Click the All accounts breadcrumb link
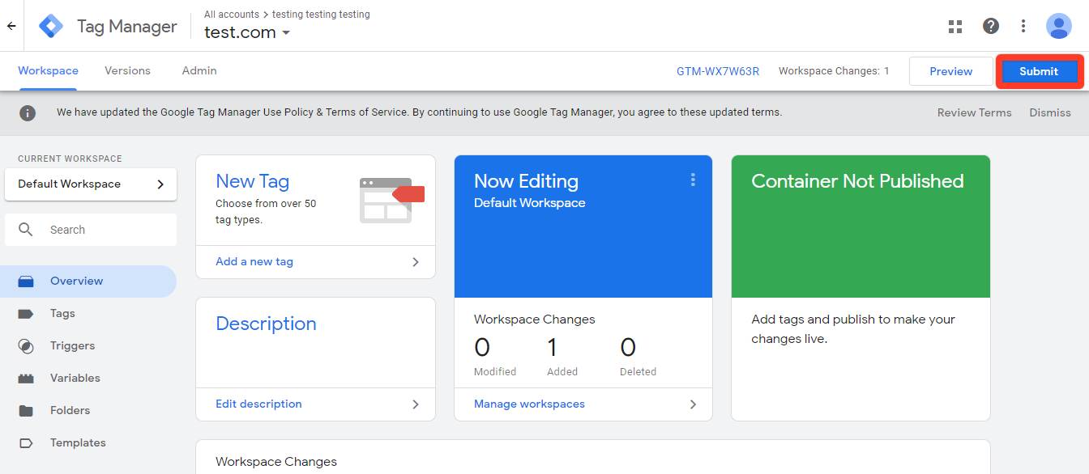Screen dimensions: 1089x474 click(x=232, y=15)
